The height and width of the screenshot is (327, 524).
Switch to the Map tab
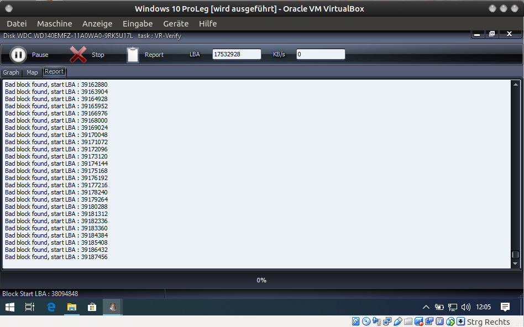(x=32, y=72)
